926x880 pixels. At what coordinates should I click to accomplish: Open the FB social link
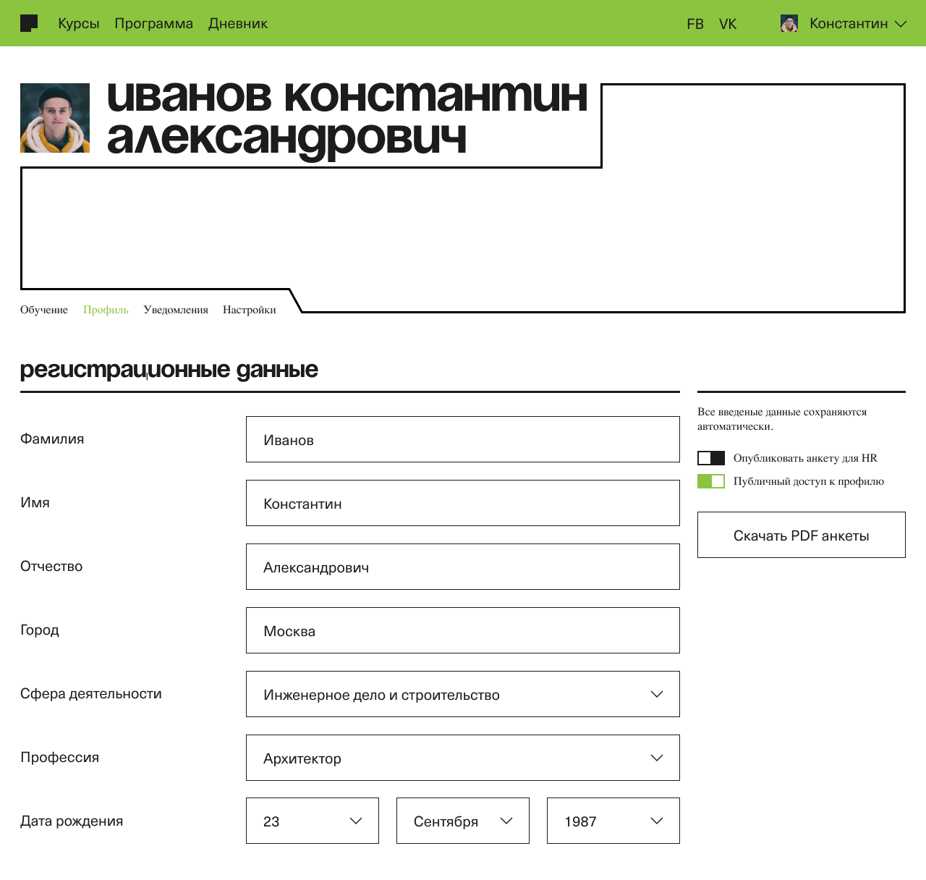pyautogui.click(x=694, y=24)
